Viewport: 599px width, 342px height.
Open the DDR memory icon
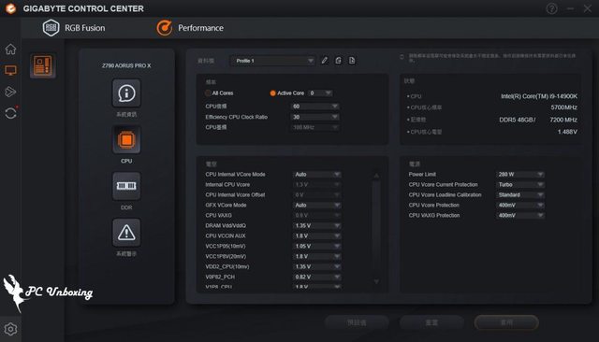[x=126, y=186]
